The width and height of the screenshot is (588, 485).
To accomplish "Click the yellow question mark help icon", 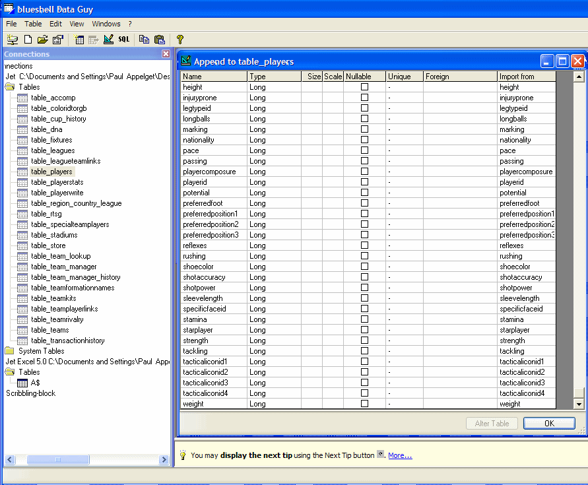I will (180, 40).
